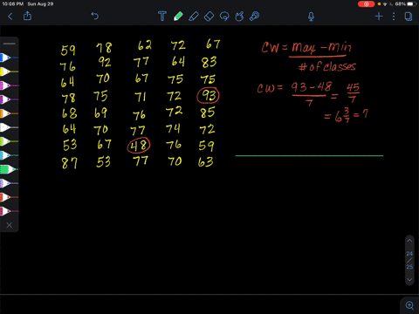
Task: Go to the next page with down chevron
Action: click(409, 280)
